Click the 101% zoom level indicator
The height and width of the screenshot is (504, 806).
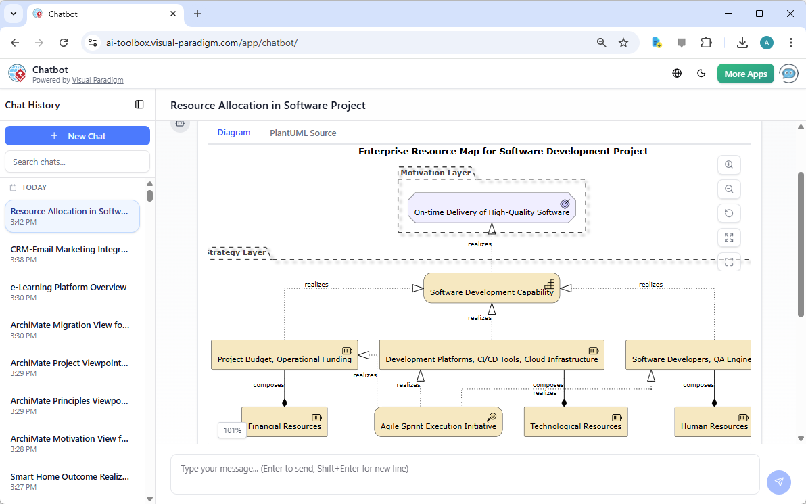coord(232,430)
